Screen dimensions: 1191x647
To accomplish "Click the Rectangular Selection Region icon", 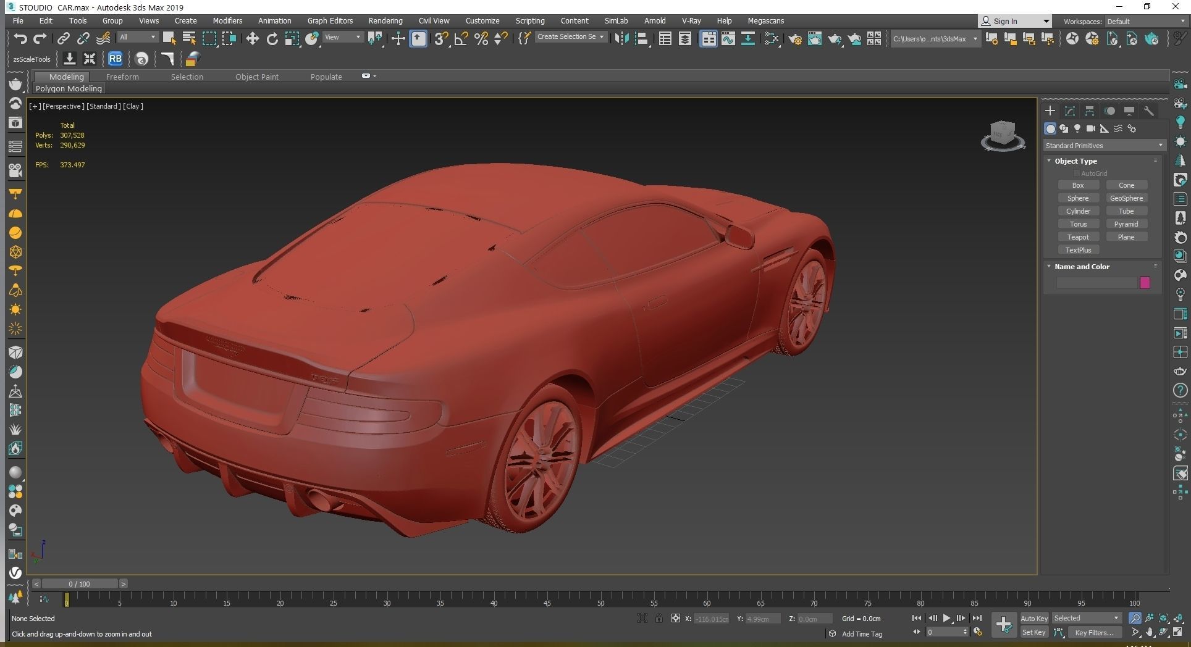I will pyautogui.click(x=209, y=39).
